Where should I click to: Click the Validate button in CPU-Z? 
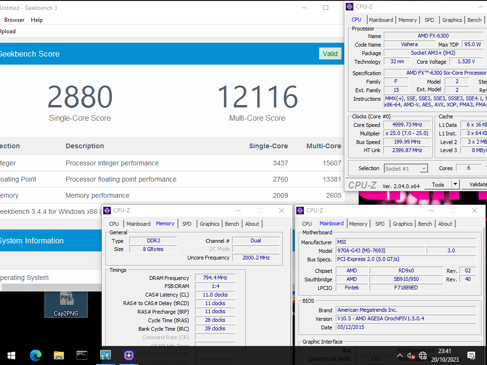click(474, 185)
